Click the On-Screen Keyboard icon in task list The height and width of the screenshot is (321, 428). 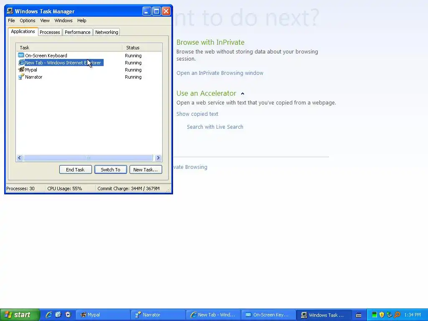tap(21, 56)
